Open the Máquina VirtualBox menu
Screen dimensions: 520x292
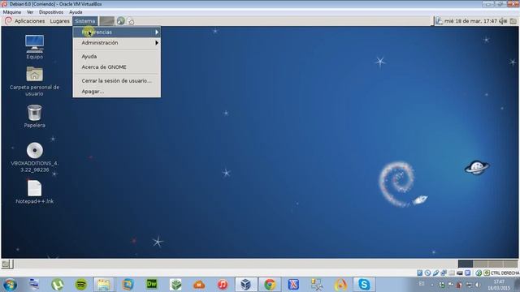pyautogui.click(x=12, y=12)
